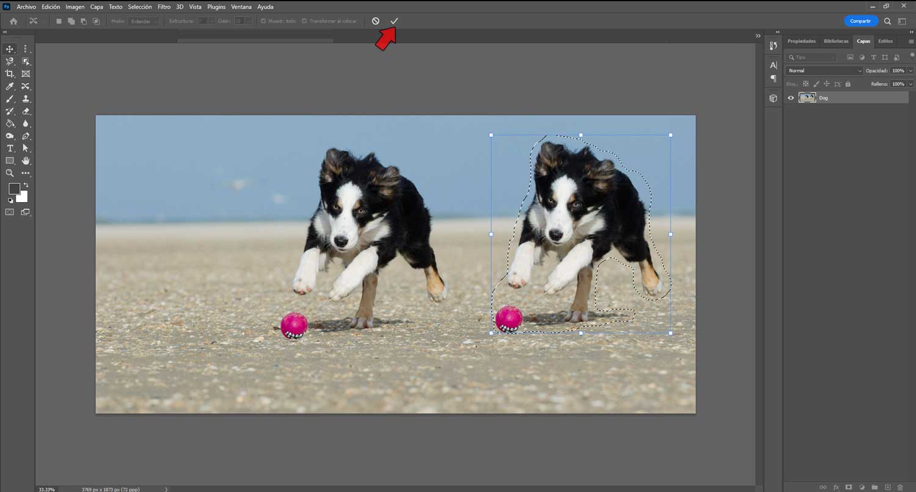Add a layer style with fx icon
Viewport: 916px width, 492px height.
[x=837, y=487]
